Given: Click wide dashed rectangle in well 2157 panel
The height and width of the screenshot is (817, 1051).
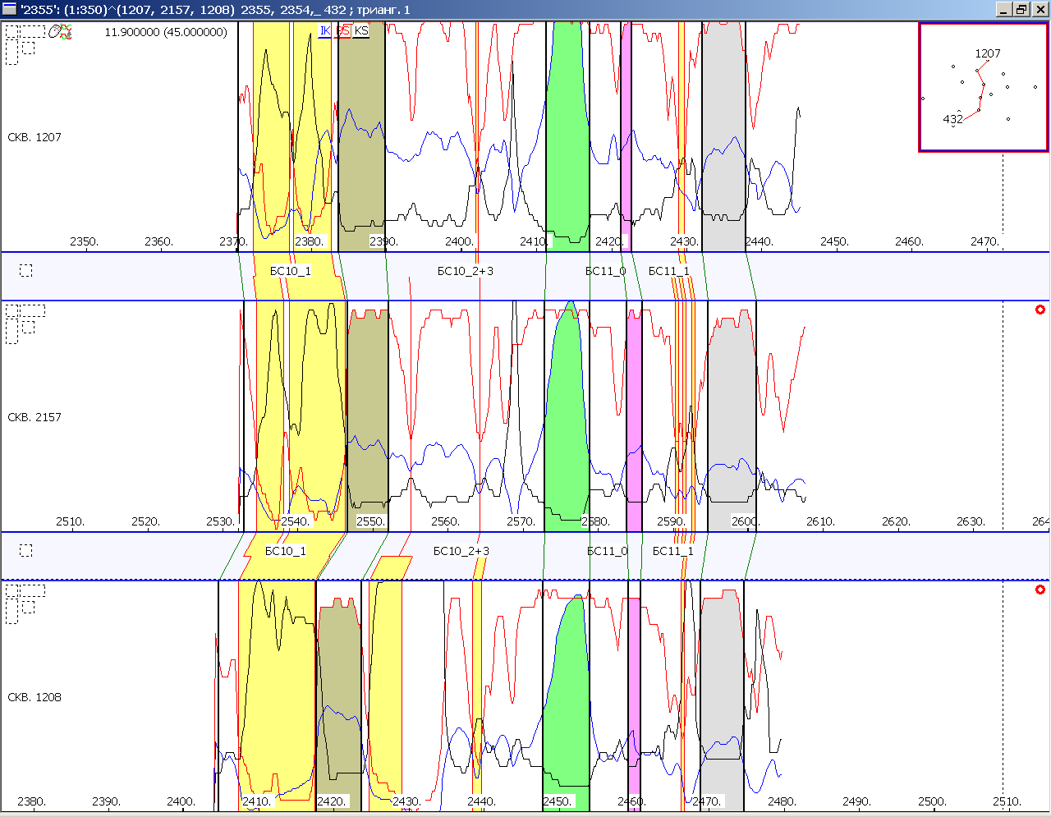Looking at the screenshot, I should (x=33, y=310).
